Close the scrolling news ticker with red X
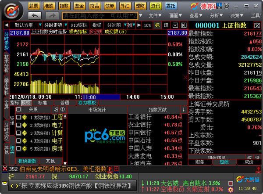263x194 pixels. pyautogui.click(x=5, y=169)
